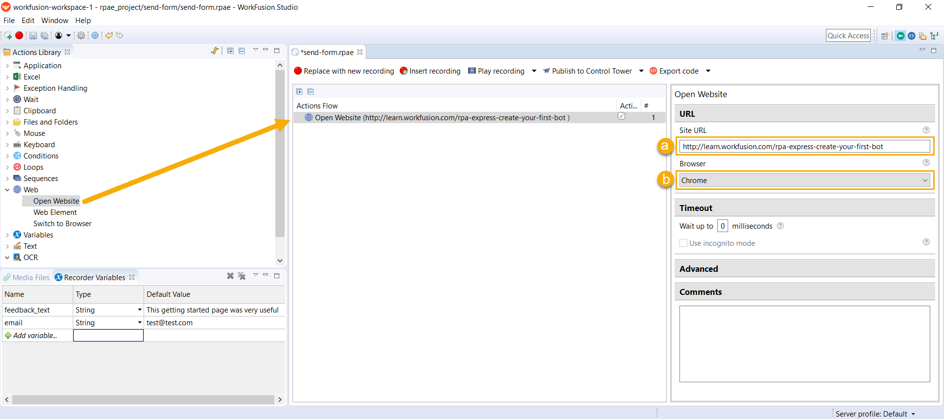This screenshot has height=419, width=944.
Task: Click the link-with-editor arrows in Actions Library
Action: click(215, 51)
